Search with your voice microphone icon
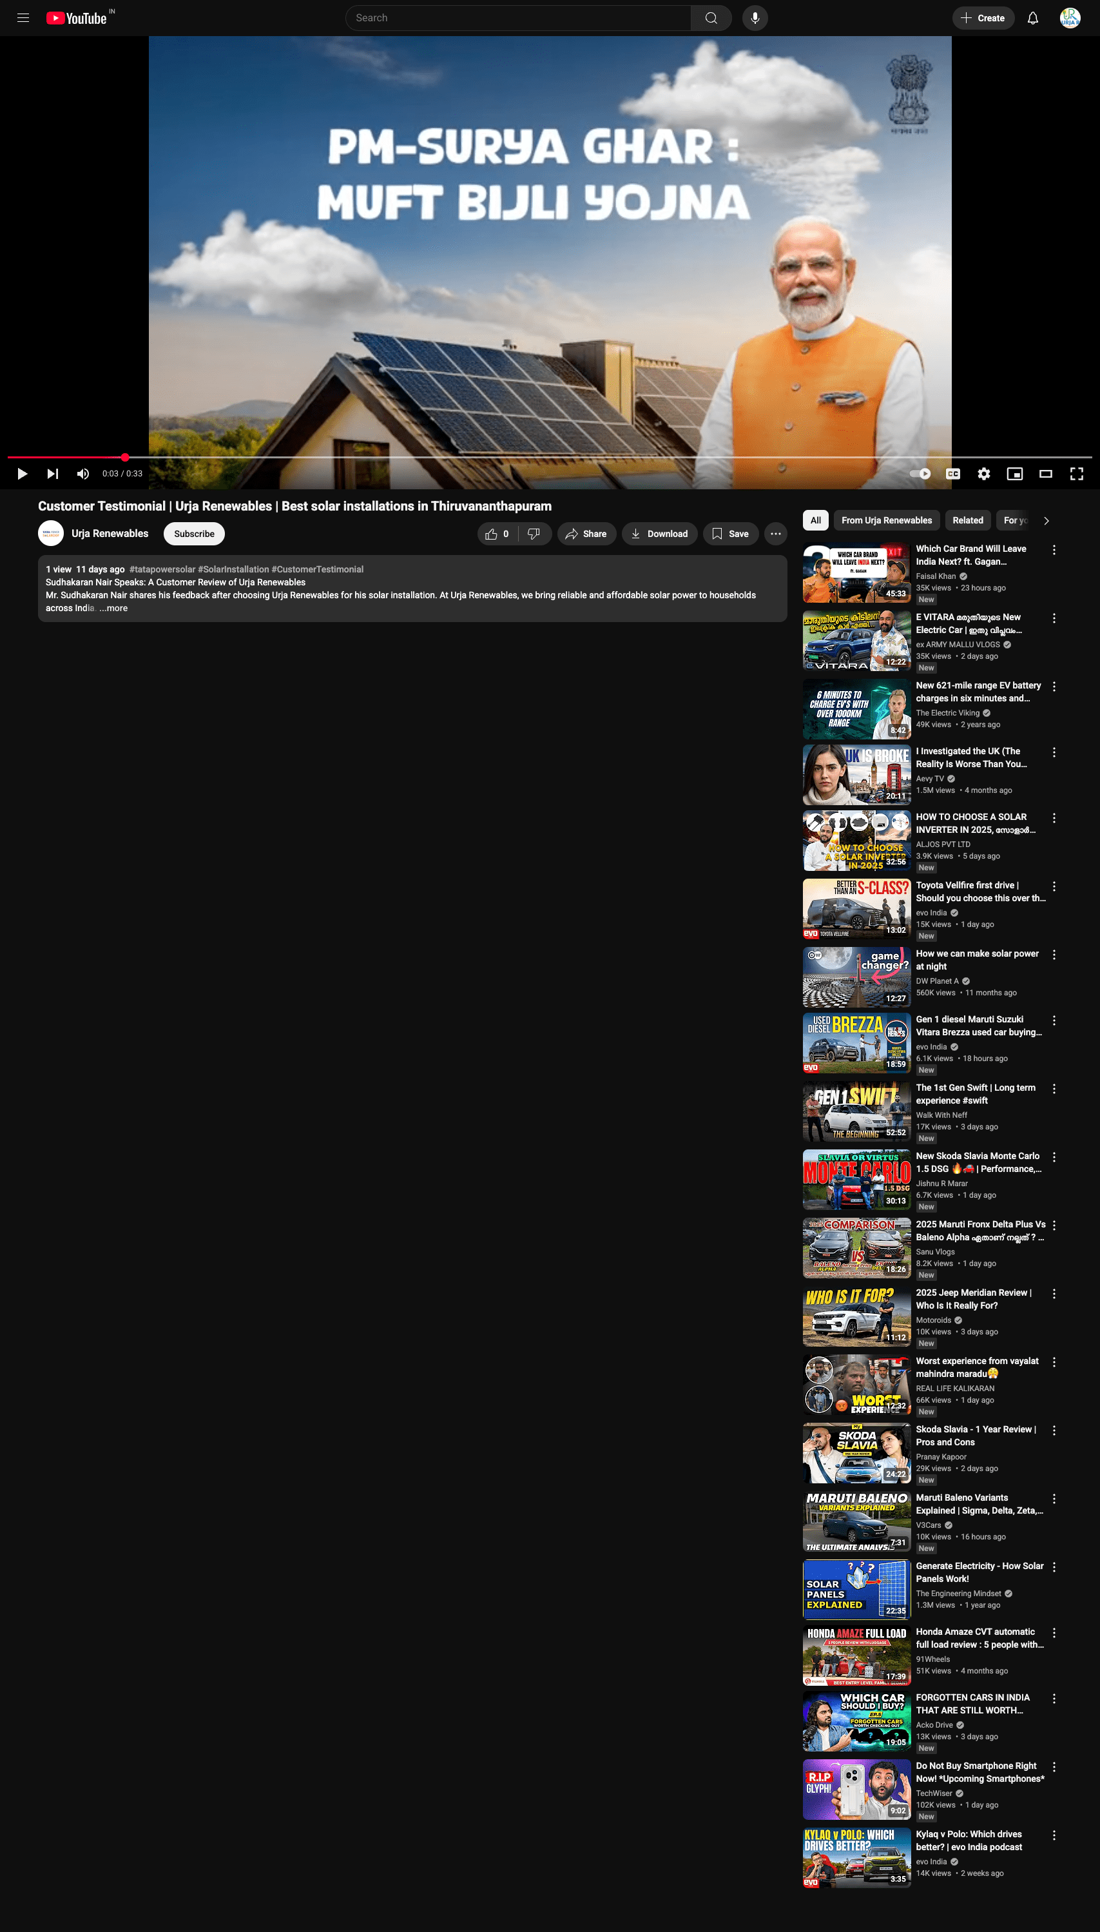This screenshot has width=1100, height=1932. 755,18
